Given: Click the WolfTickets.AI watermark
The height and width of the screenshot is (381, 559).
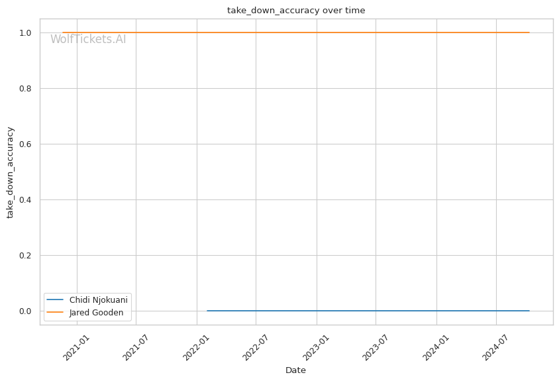Looking at the screenshot, I should (x=88, y=39).
